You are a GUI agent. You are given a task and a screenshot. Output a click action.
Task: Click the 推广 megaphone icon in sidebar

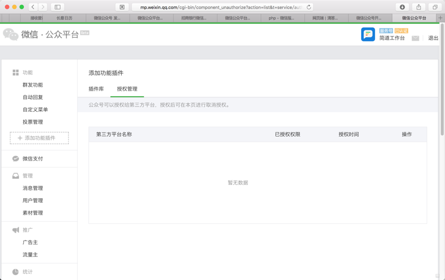coord(16,230)
